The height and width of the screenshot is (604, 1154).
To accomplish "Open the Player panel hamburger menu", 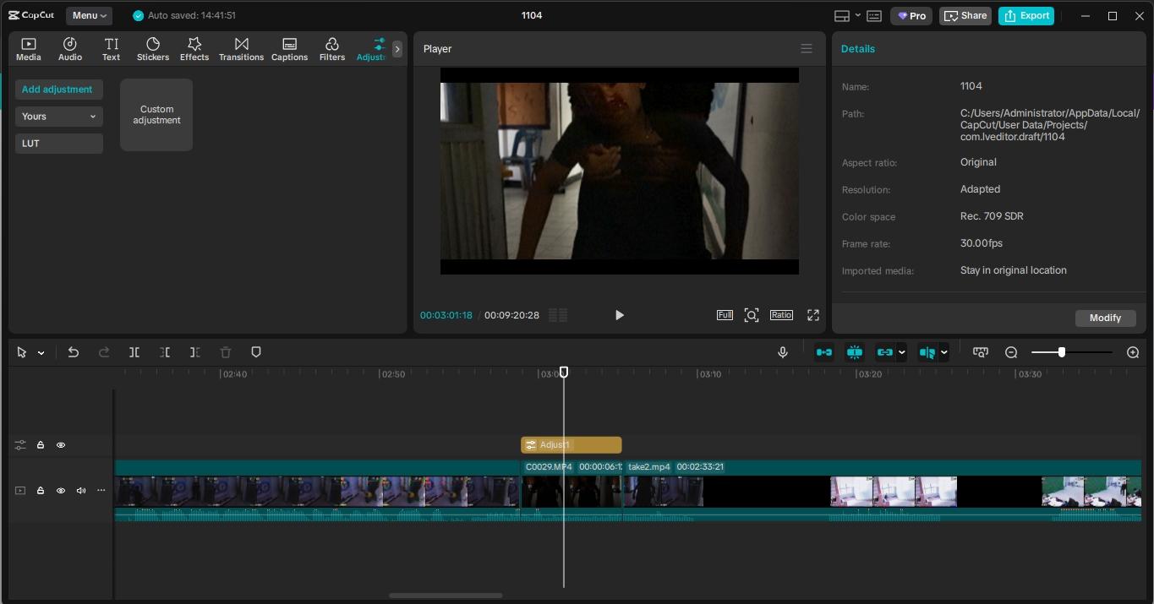I will 807,49.
